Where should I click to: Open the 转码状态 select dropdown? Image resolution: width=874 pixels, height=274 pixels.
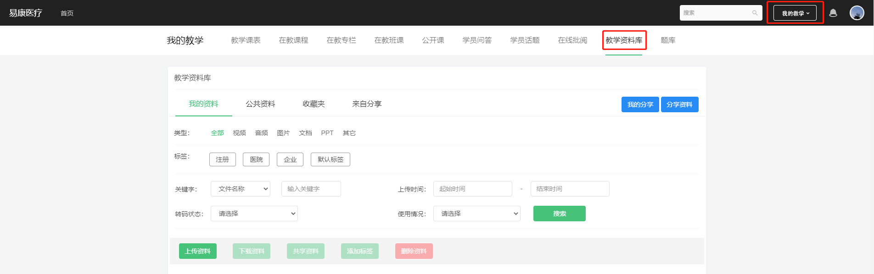tap(254, 214)
